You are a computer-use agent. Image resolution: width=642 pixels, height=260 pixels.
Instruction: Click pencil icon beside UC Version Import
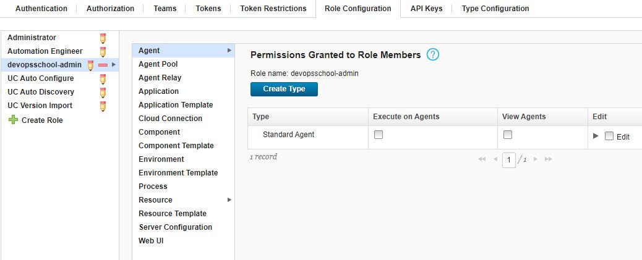pos(103,106)
